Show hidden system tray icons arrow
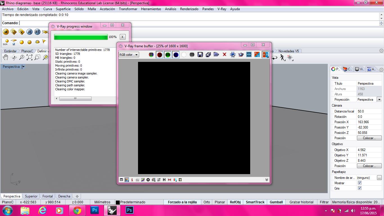 [x=326, y=210]
